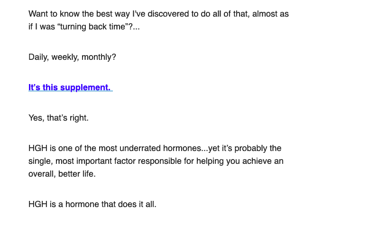Open the "It's this supplement." link

coord(70,87)
